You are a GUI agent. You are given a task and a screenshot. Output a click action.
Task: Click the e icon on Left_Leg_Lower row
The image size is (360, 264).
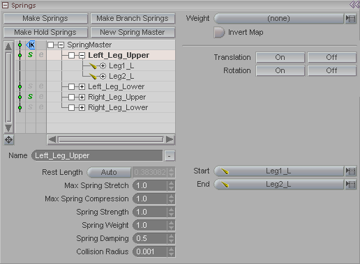(41, 86)
